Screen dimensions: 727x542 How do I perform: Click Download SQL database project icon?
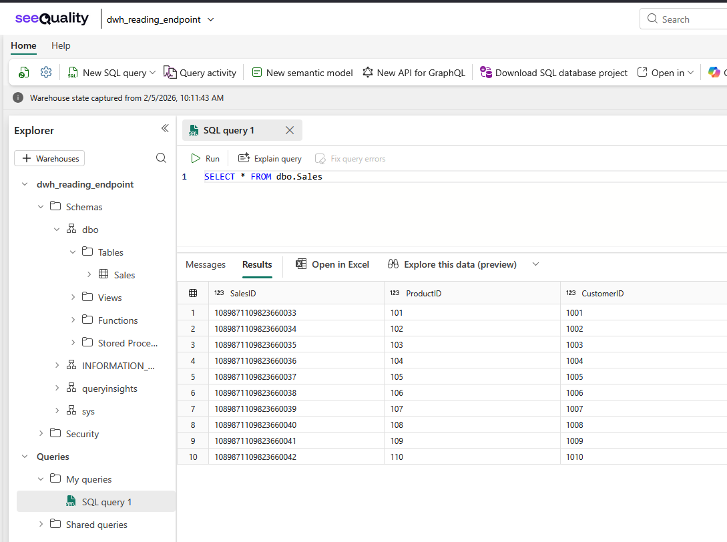(x=486, y=73)
